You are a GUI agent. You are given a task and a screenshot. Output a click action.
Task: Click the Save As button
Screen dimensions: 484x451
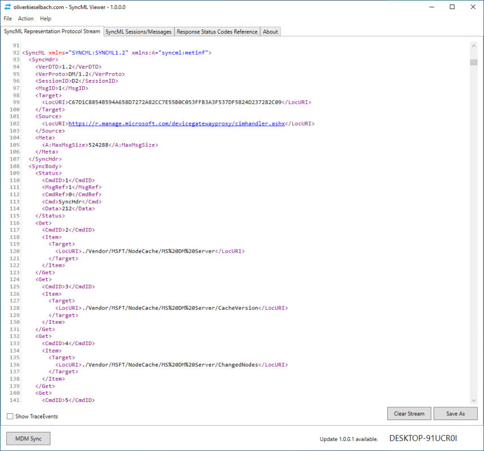click(456, 413)
